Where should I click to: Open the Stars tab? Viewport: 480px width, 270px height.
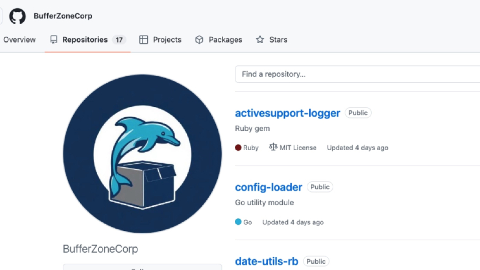pos(271,40)
